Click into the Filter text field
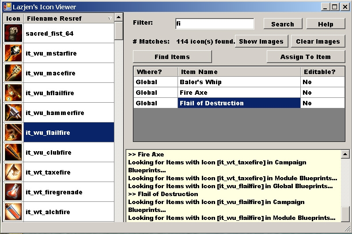352x234 pixels. coord(214,24)
